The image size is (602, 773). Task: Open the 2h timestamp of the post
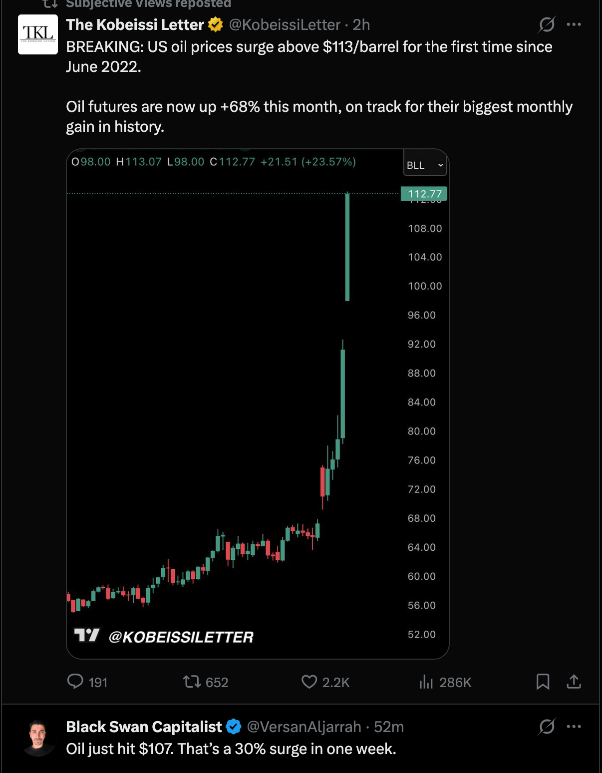(x=361, y=24)
